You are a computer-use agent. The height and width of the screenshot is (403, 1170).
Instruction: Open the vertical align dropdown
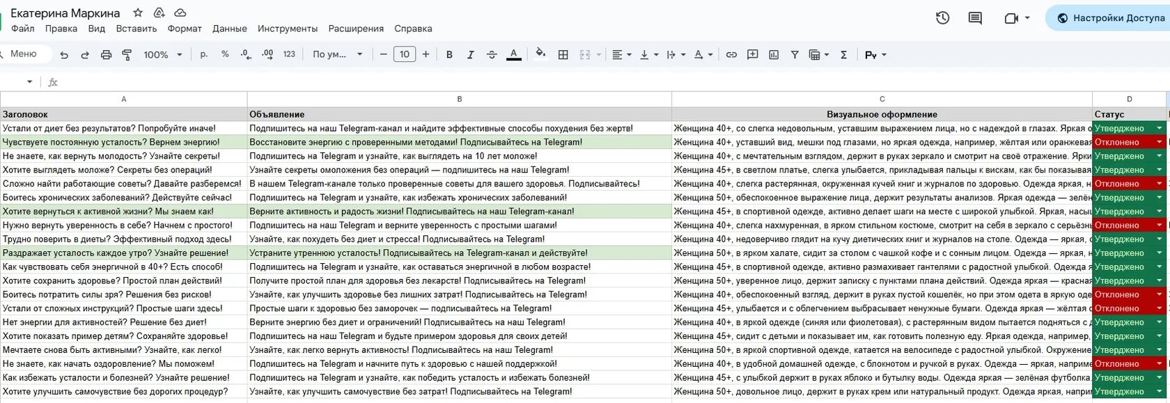pos(649,54)
